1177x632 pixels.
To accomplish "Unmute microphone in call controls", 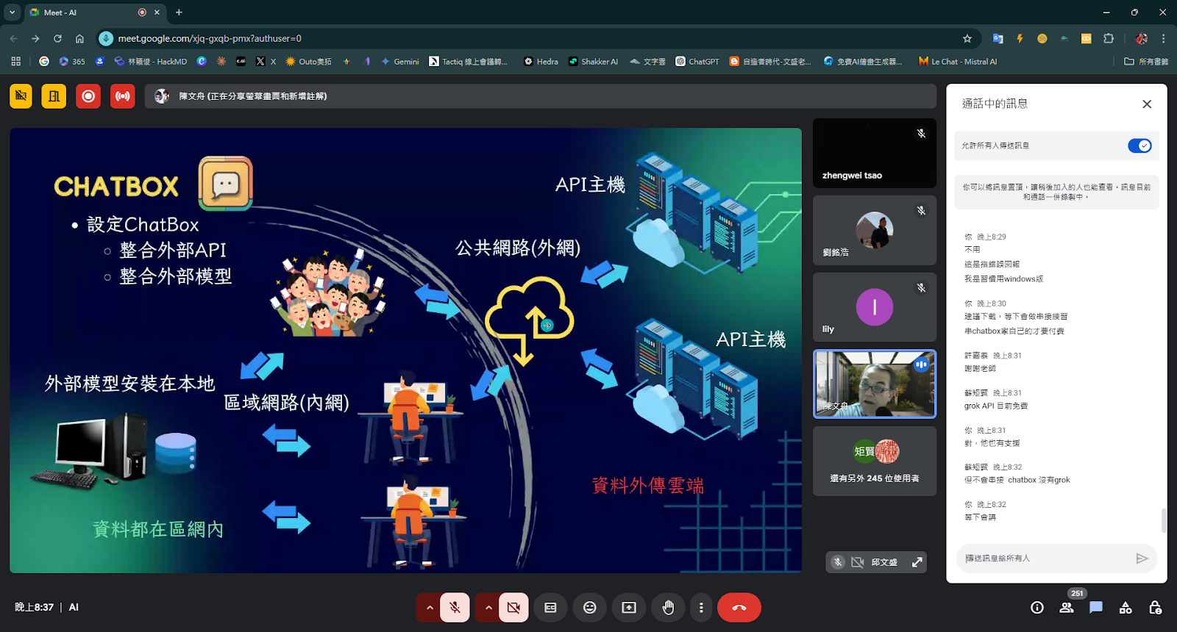I will coord(455,608).
